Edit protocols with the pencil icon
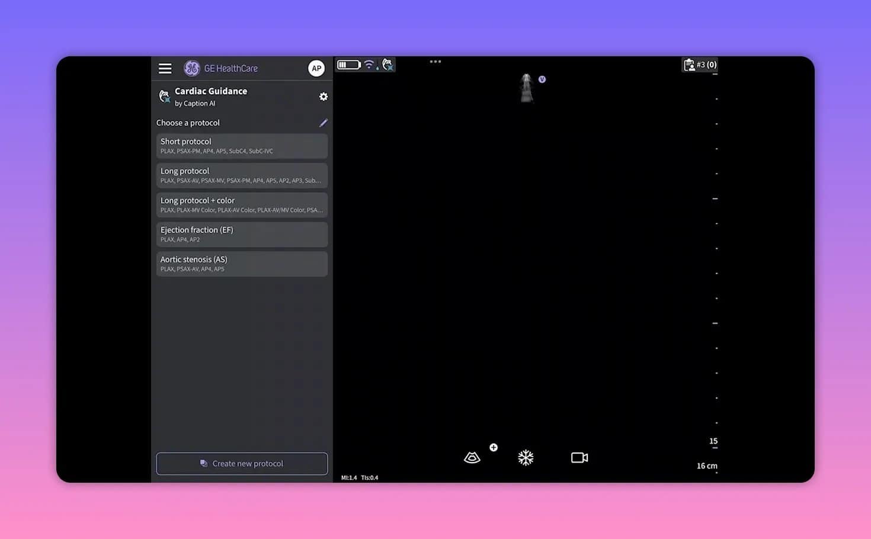Image resolution: width=871 pixels, height=539 pixels. pos(324,123)
